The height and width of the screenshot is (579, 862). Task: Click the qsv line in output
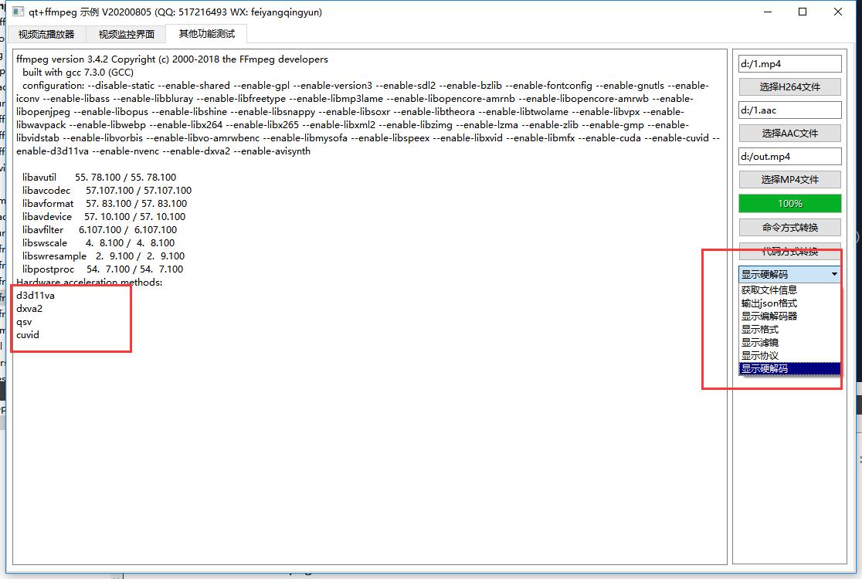(24, 322)
